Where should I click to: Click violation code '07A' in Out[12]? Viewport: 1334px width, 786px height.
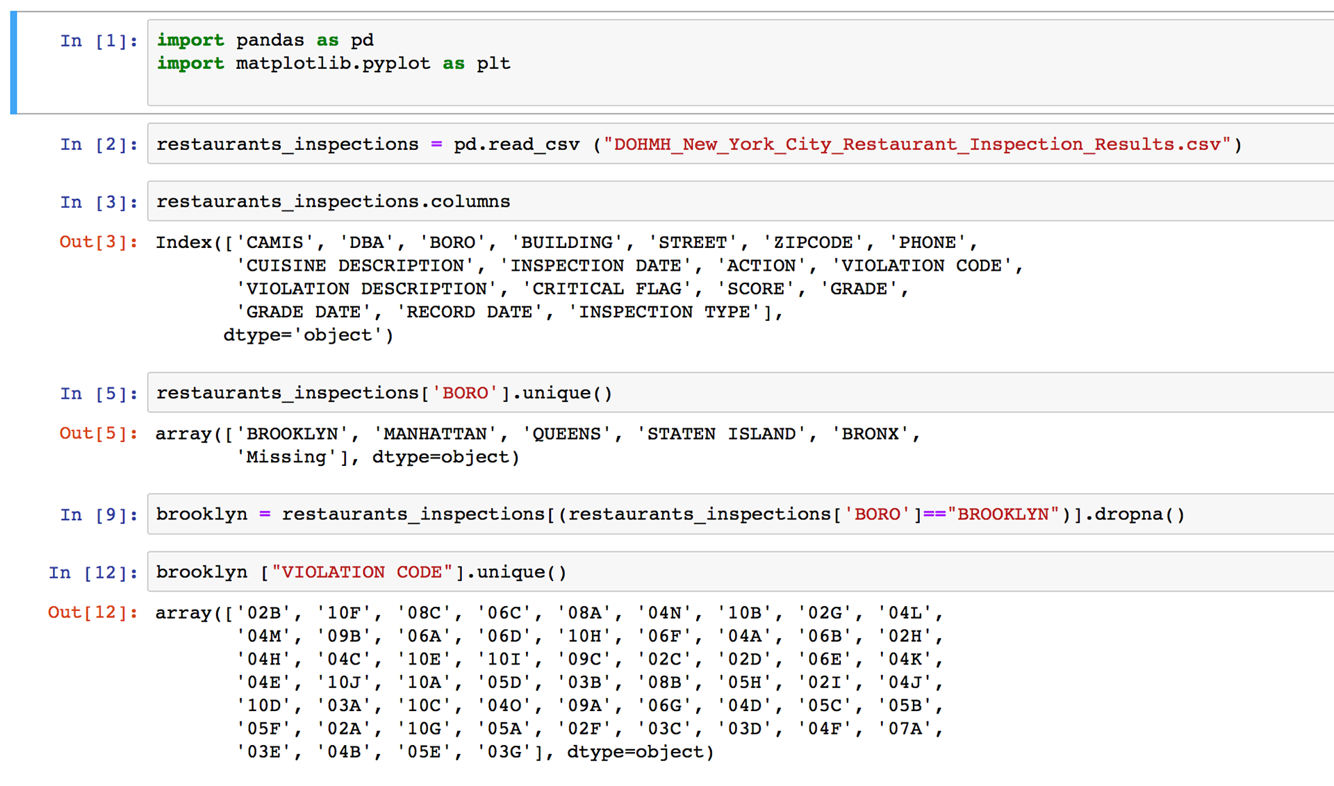click(905, 728)
